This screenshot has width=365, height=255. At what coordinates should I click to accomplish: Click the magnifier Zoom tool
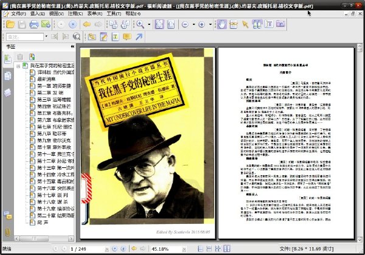point(140,24)
